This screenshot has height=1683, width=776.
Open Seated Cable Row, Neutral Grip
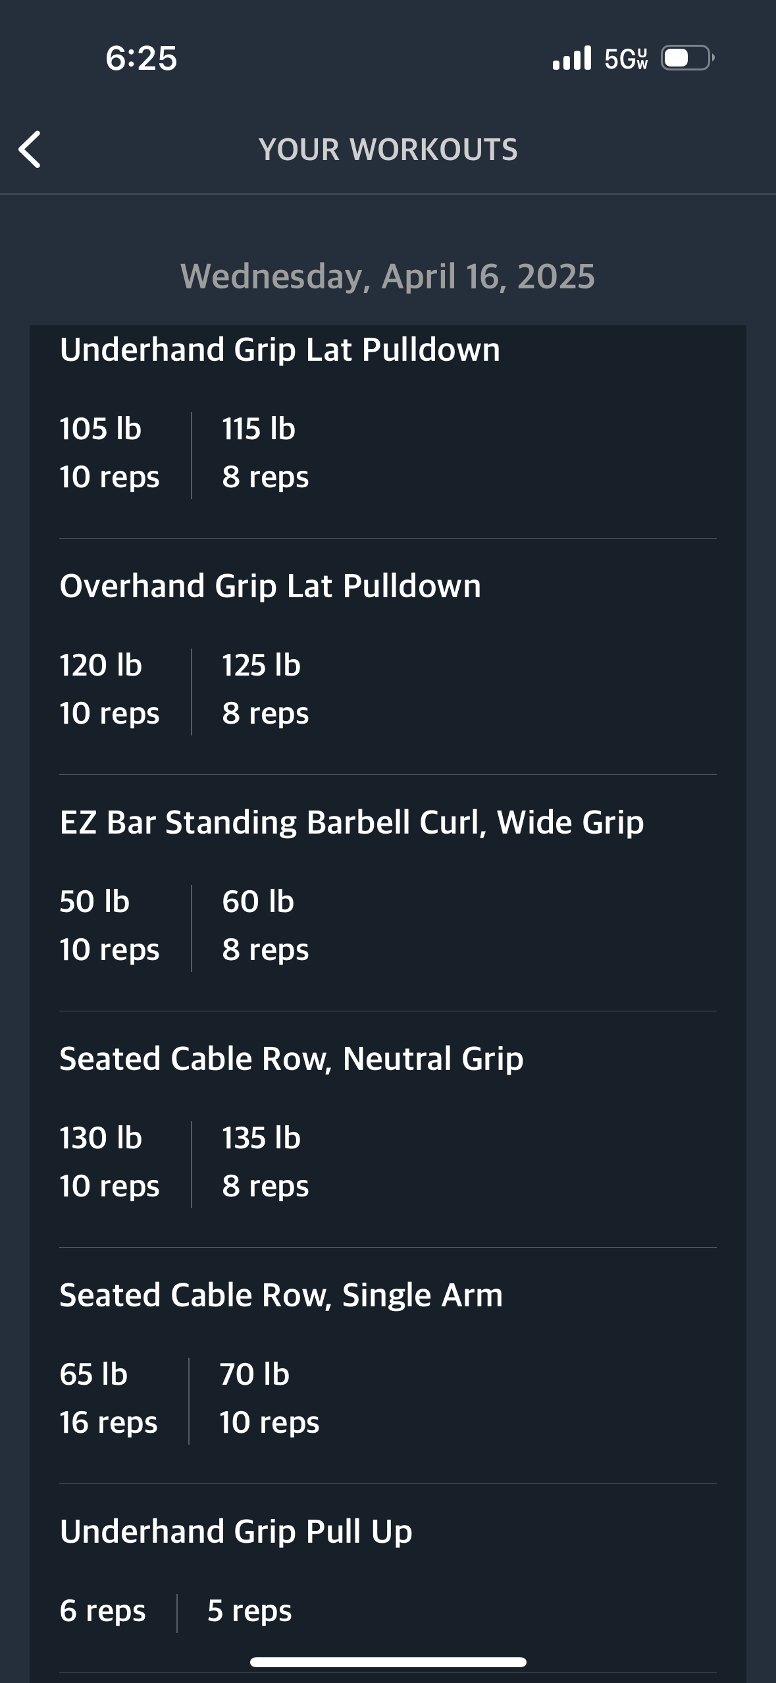(x=291, y=1058)
